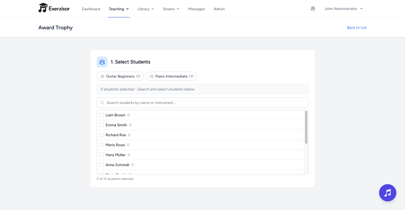This screenshot has height=210, width=405.
Task: Open the floating music note button
Action: [x=388, y=193]
